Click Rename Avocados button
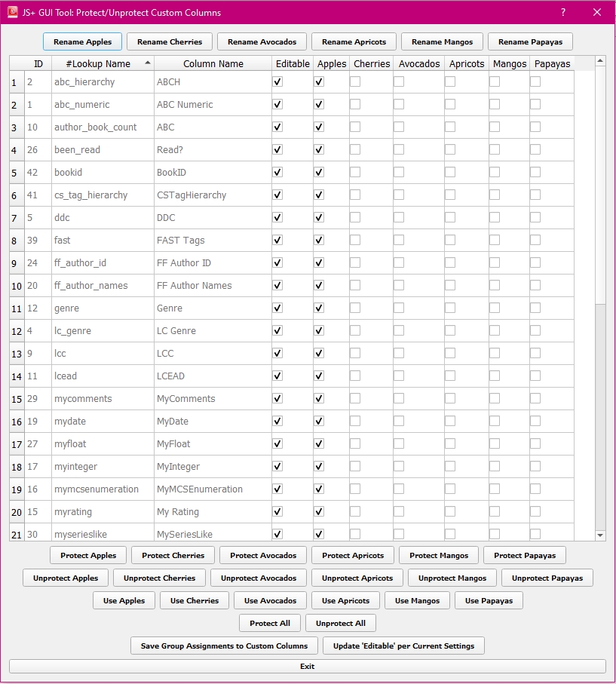 pyautogui.click(x=262, y=42)
